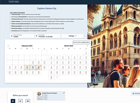The width and height of the screenshot is (140, 103).
Task: Select February 23 in the calendar
Action: point(10,72)
